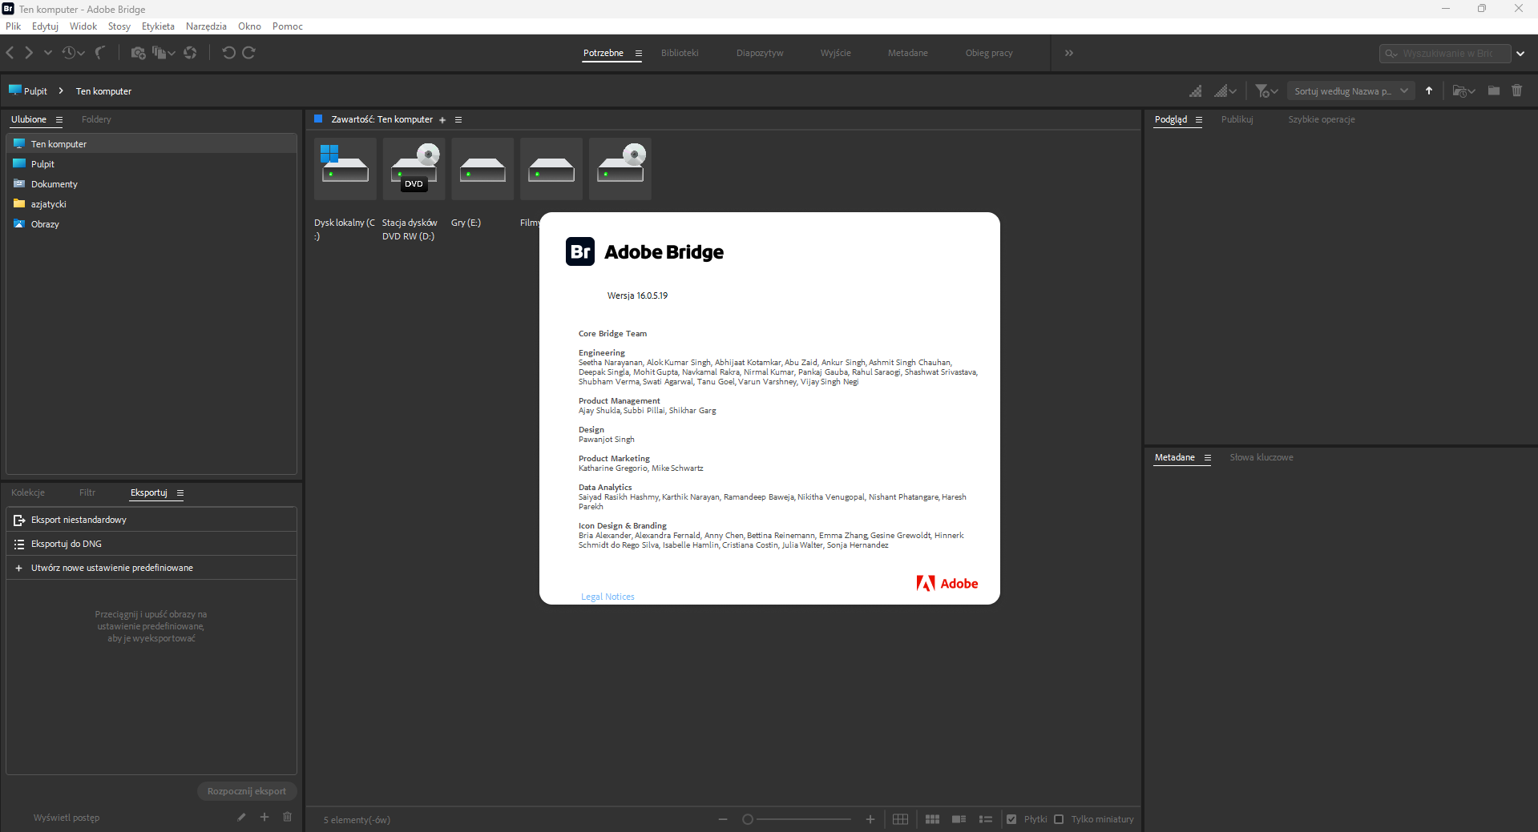Screen dimensions: 1538x832
Task: Click the thumbnail quality icon without arrow
Action: tap(1195, 91)
